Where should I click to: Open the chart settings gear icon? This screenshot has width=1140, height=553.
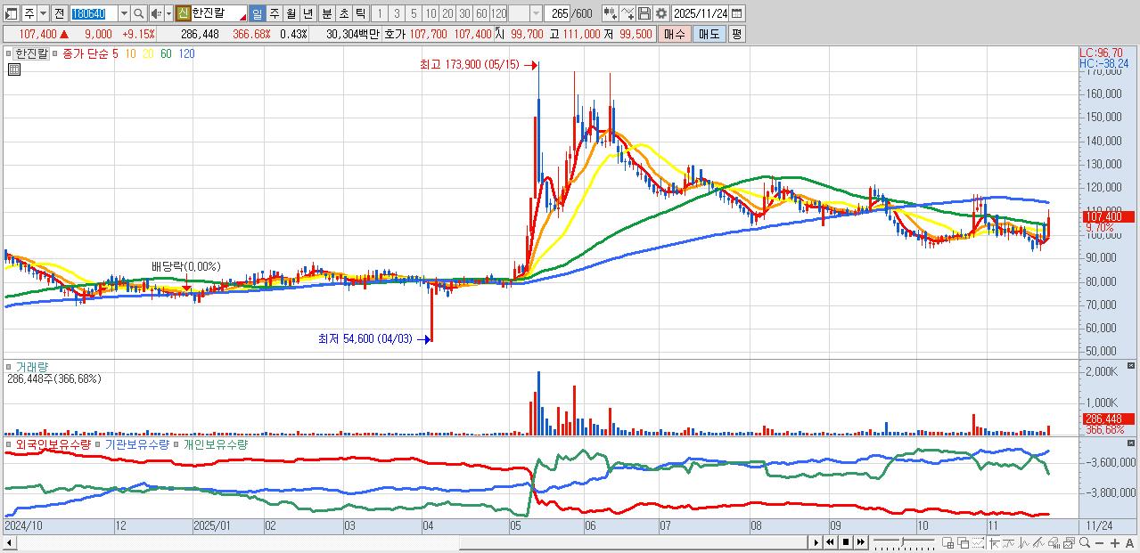(x=660, y=13)
